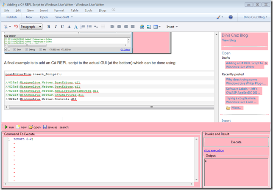Click the Output result text box

236,172
